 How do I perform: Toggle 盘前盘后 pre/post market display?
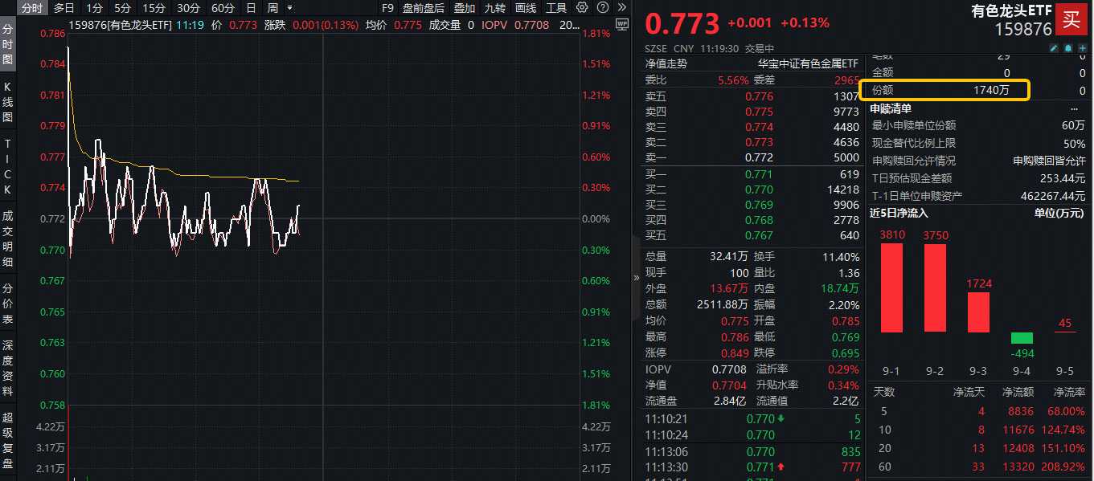tap(423, 8)
